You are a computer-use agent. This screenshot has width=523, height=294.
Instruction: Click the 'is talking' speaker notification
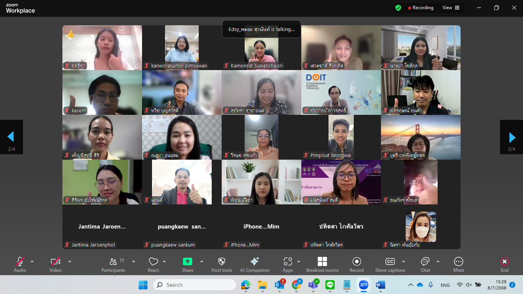tap(261, 29)
